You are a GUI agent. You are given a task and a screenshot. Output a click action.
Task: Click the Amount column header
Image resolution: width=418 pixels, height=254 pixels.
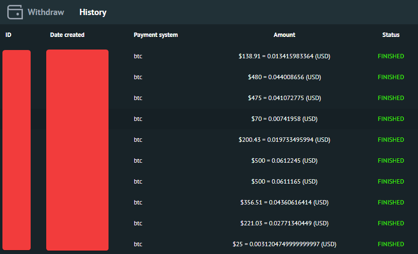[285, 35]
